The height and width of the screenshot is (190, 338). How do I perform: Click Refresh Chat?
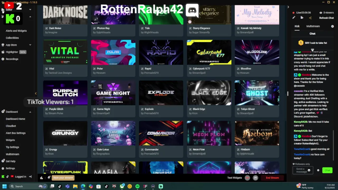tap(326, 18)
